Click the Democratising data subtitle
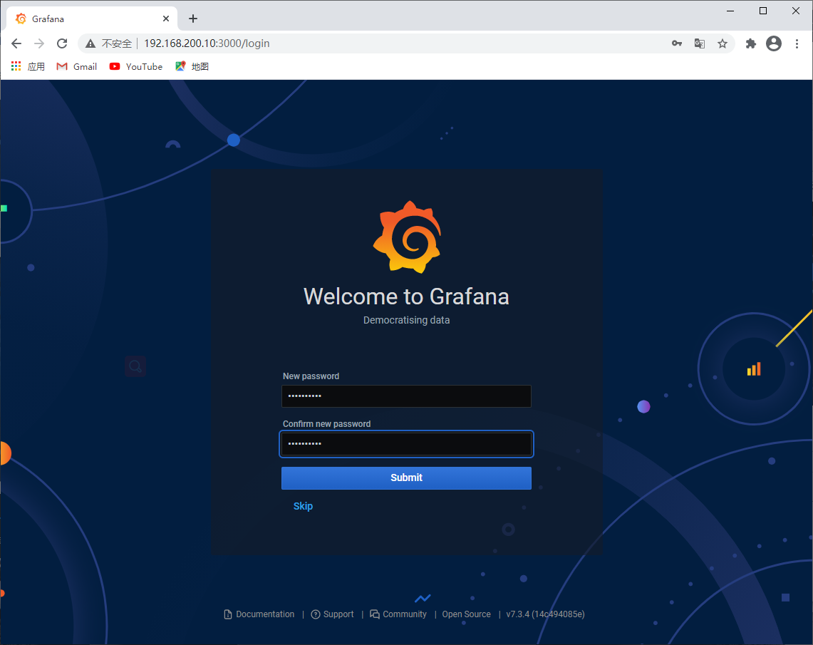The width and height of the screenshot is (813, 645). [406, 320]
